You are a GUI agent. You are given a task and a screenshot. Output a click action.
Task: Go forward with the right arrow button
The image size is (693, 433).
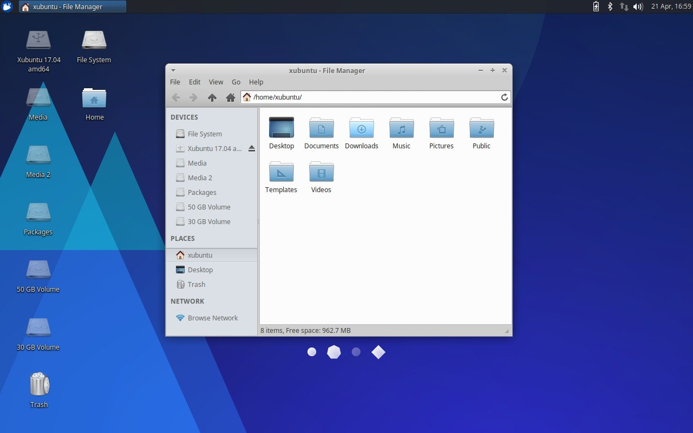pyautogui.click(x=193, y=97)
